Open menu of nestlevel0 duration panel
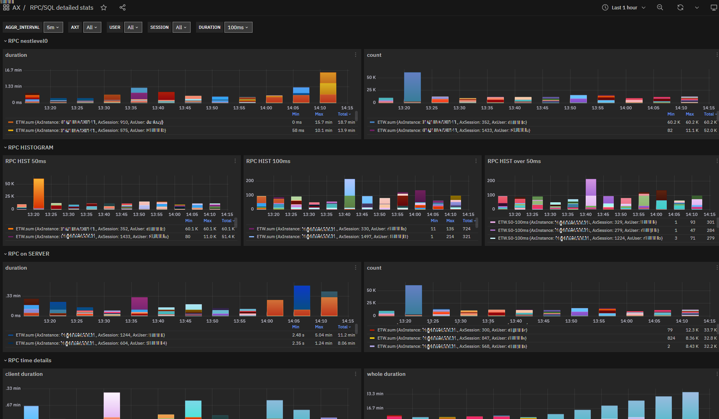The height and width of the screenshot is (419, 719). click(x=355, y=55)
